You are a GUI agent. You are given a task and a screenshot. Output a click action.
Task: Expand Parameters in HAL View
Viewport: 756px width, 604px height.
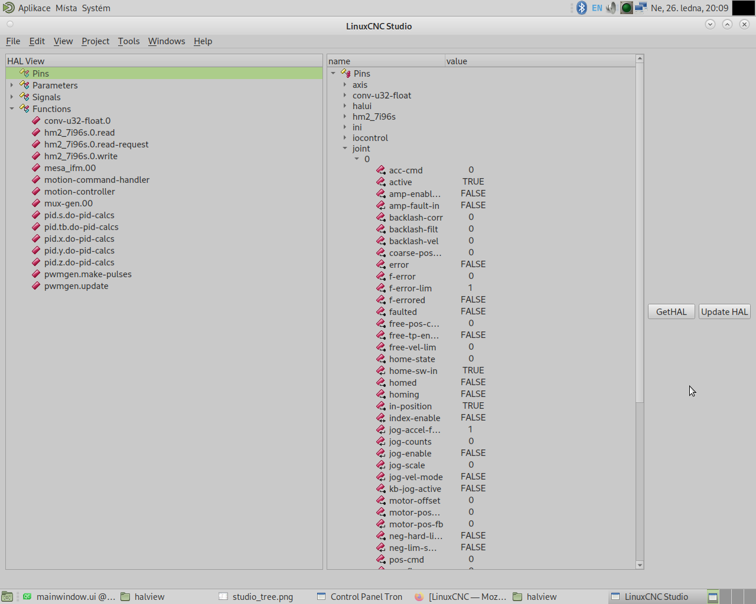pyautogui.click(x=12, y=85)
